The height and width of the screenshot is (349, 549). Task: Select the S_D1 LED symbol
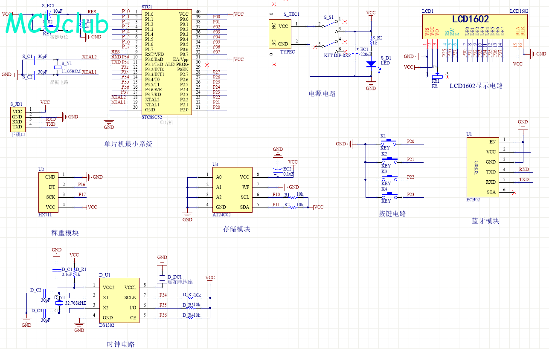coord(371,64)
